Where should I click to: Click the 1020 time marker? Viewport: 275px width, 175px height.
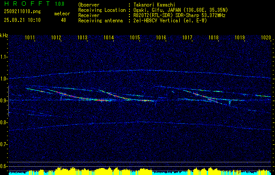click(x=266, y=38)
